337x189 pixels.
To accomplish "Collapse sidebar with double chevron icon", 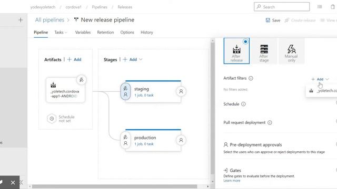I will click(x=22, y=183).
